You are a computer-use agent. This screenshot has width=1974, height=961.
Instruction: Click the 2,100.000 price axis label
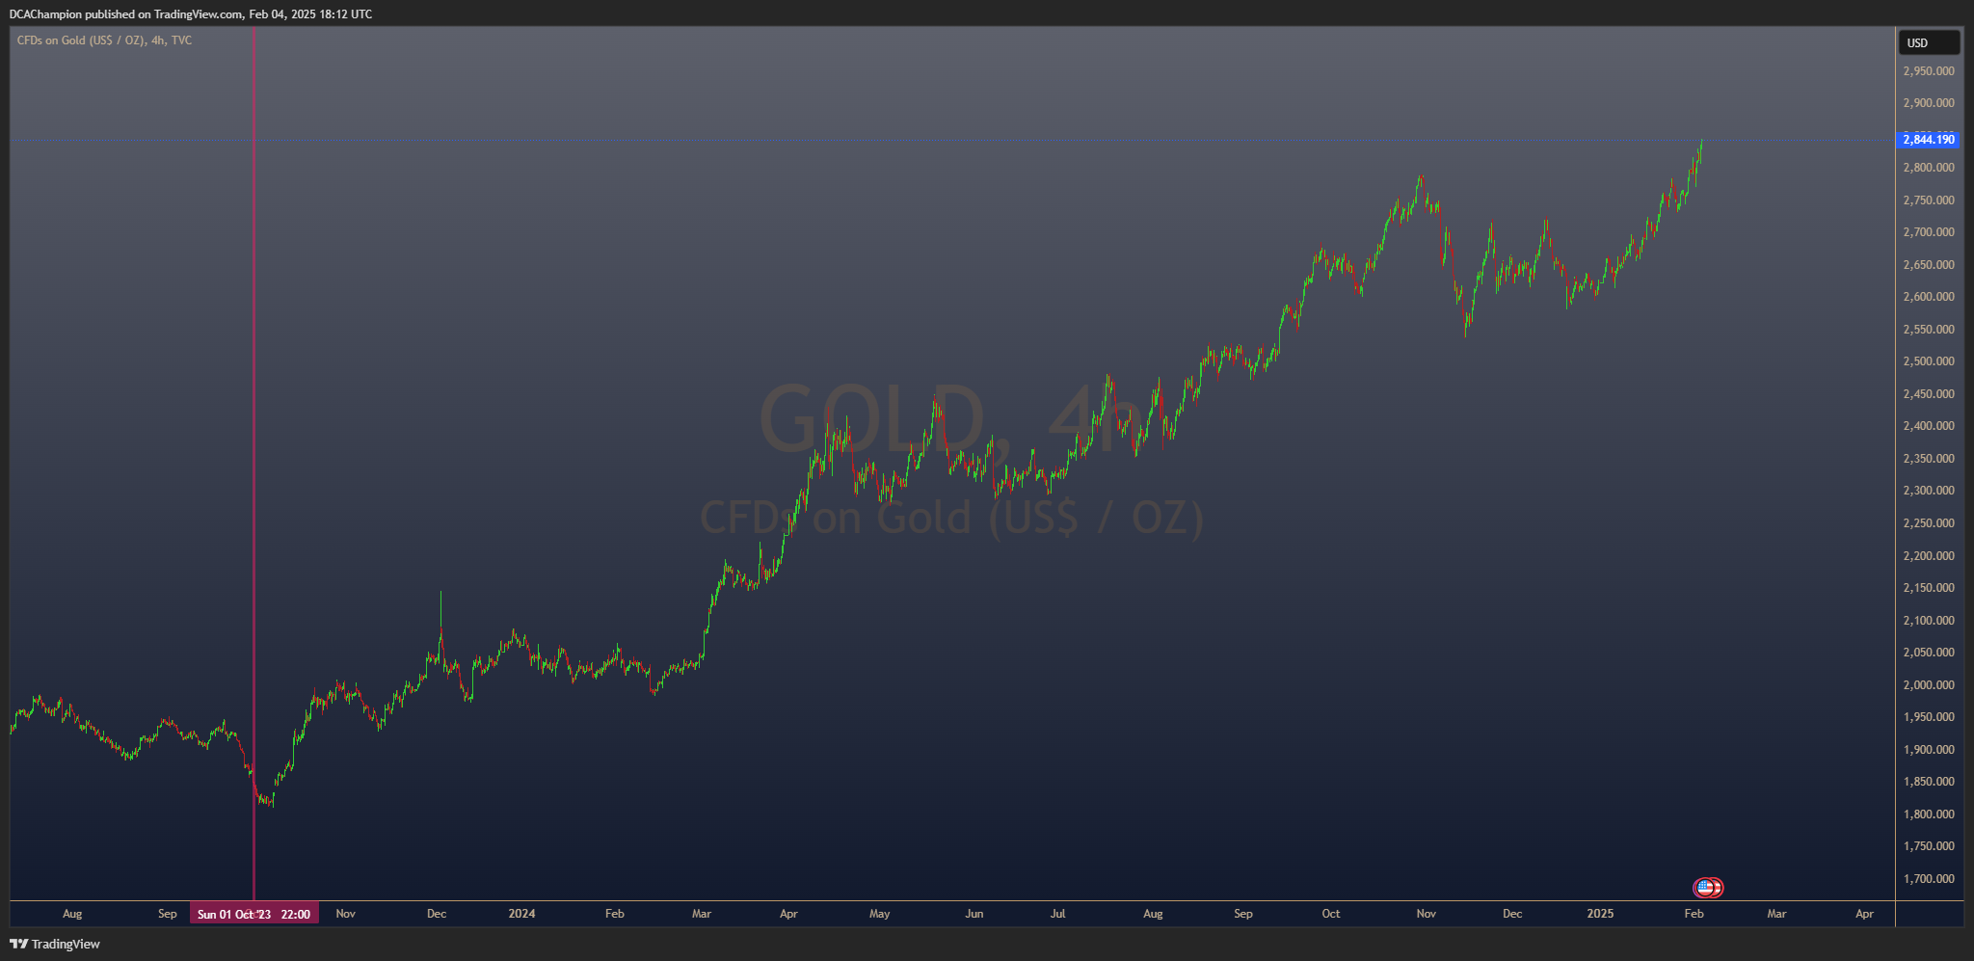coord(1929,621)
